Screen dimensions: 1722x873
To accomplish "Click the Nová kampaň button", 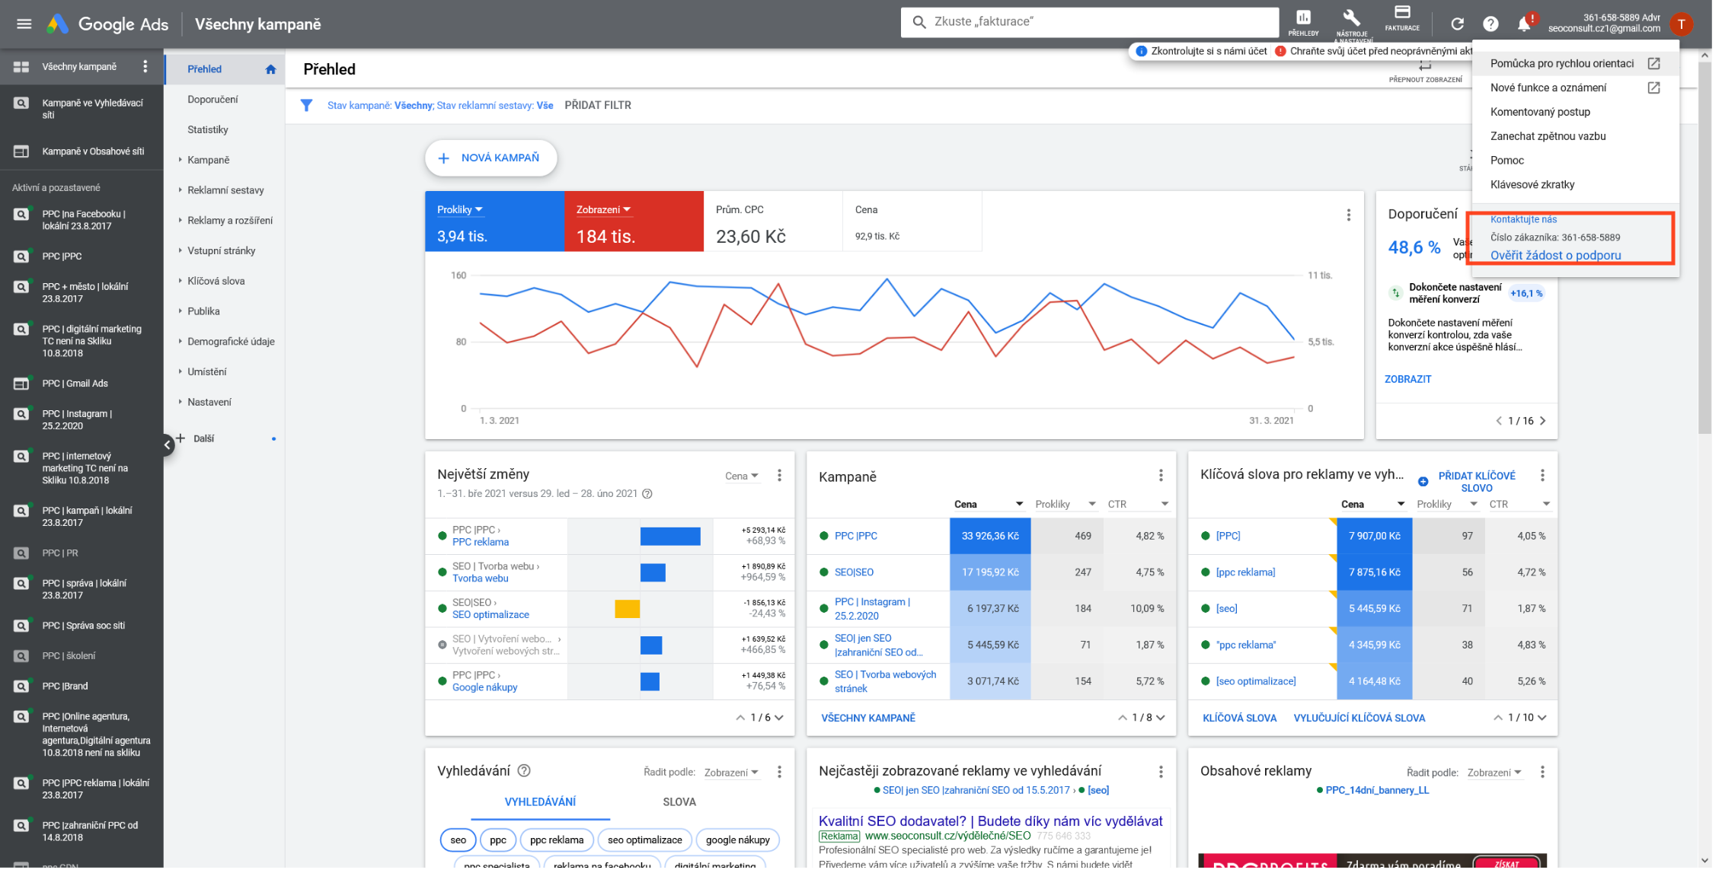I will pos(494,158).
